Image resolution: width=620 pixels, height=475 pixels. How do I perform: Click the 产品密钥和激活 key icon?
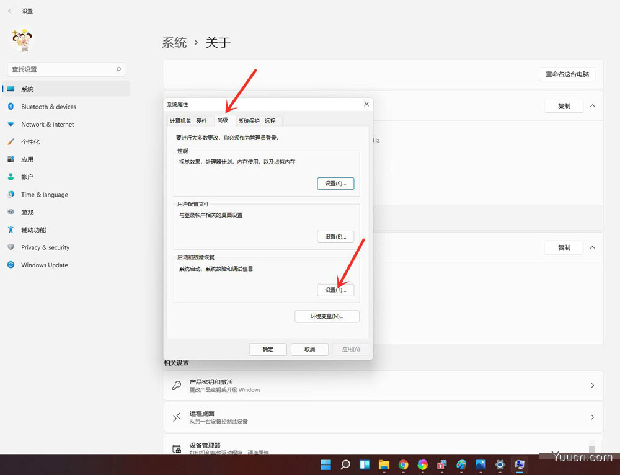pos(176,385)
